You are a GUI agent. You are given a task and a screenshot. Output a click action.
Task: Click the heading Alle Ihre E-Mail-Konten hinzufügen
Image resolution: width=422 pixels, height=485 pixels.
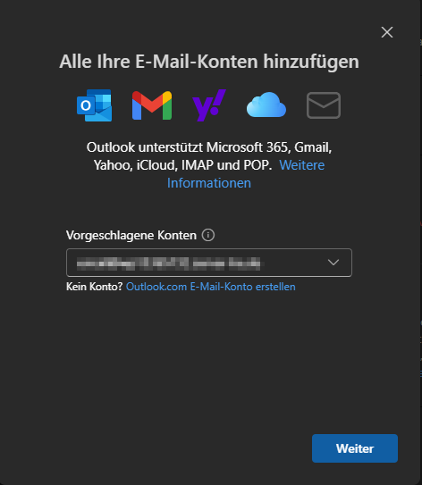click(209, 62)
